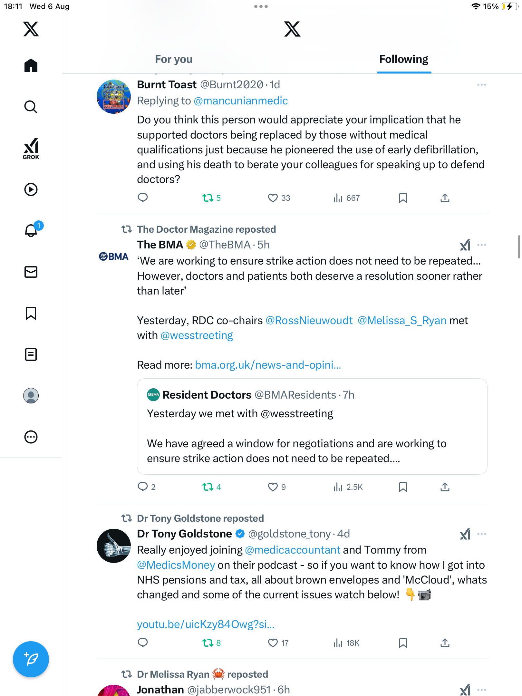Undo repost on The BMA post
Screen dimensions: 522x696
pos(208,487)
